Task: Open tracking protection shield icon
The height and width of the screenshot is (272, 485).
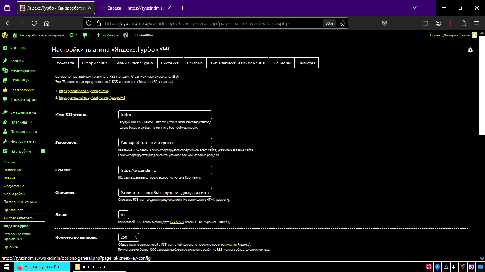Action: click(89, 23)
